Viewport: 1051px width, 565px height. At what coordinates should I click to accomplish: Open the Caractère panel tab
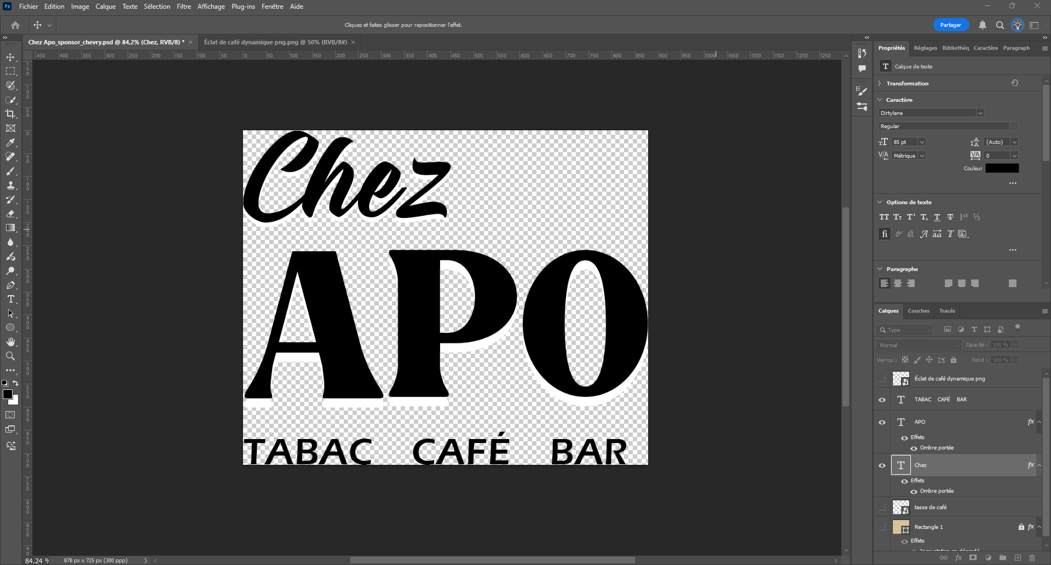pyautogui.click(x=986, y=48)
